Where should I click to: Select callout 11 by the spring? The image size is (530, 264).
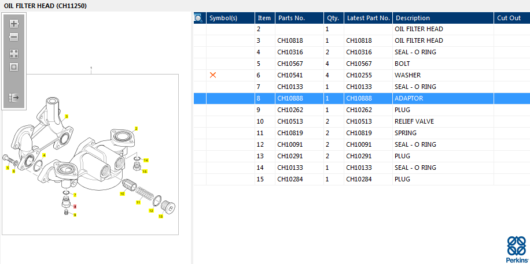pyautogui.click(x=138, y=203)
